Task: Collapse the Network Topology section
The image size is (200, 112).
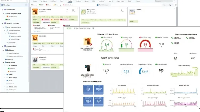Action: click(x=2, y=23)
